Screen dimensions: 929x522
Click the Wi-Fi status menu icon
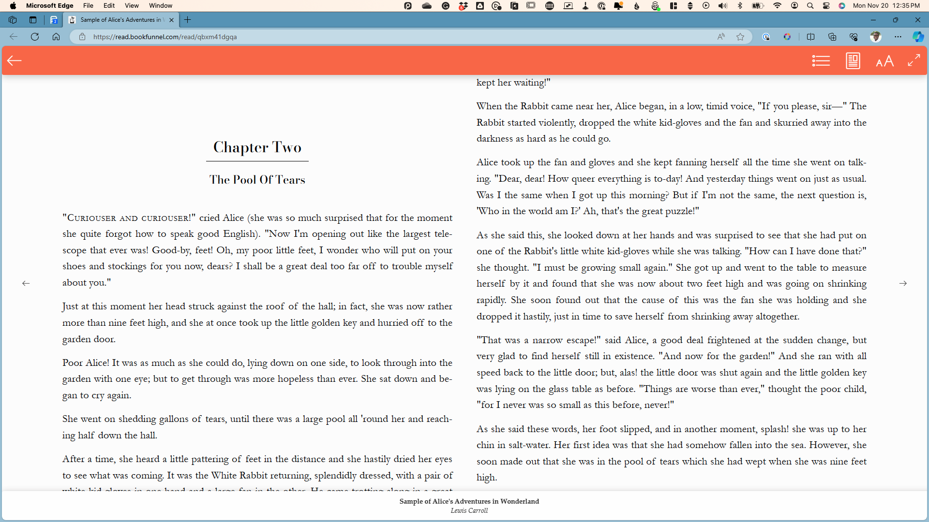click(777, 6)
